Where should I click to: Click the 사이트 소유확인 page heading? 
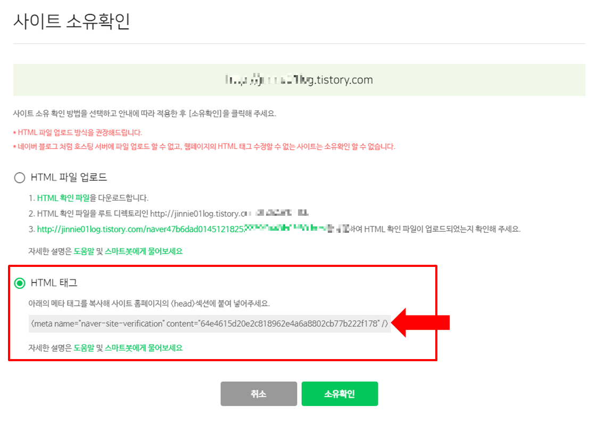(72, 21)
